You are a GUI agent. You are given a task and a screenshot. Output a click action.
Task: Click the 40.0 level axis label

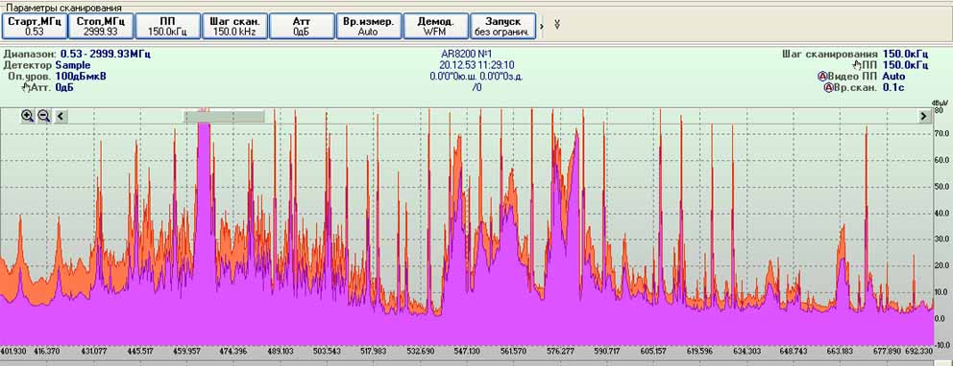coord(941,213)
